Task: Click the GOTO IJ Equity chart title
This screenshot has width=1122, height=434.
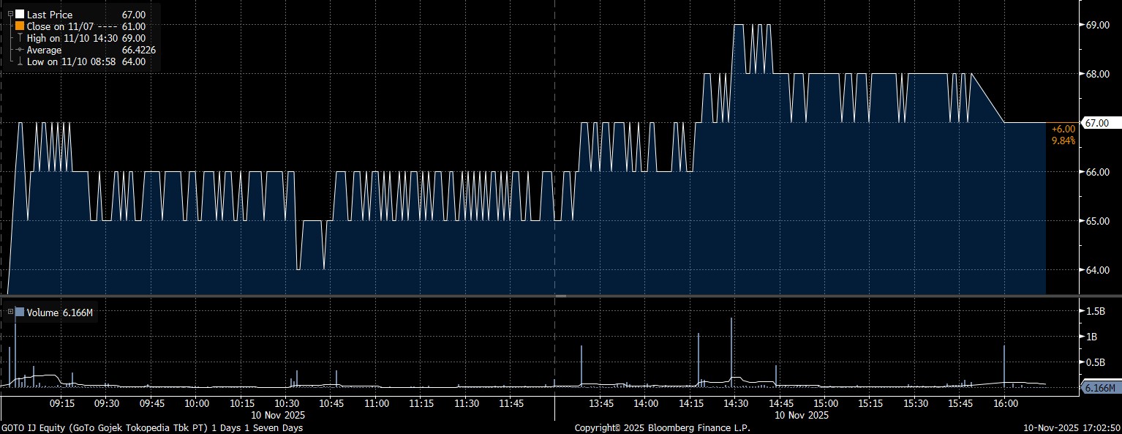Action: coord(152,427)
